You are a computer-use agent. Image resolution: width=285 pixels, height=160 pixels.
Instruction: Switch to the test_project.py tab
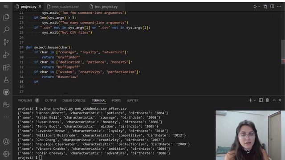coord(106,7)
